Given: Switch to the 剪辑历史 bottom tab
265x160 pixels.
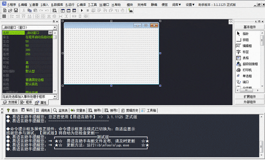Looking at the screenshot, I should coord(130,110).
